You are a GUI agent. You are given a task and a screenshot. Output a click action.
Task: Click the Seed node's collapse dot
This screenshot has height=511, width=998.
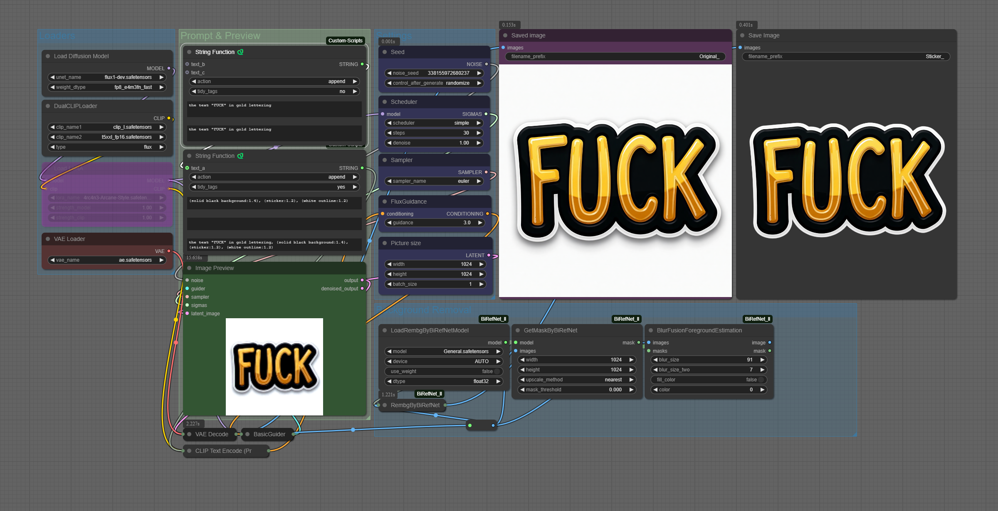click(x=385, y=52)
